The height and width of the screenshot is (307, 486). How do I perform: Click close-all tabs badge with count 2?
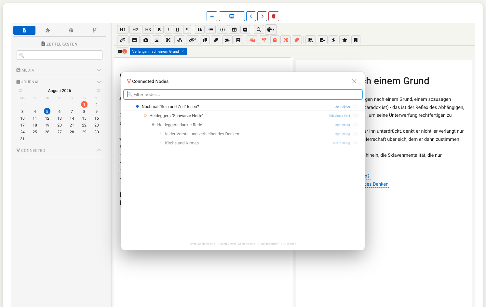click(122, 51)
